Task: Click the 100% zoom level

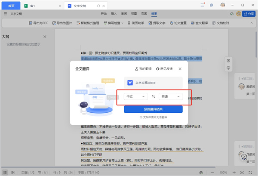Action: 223,173
